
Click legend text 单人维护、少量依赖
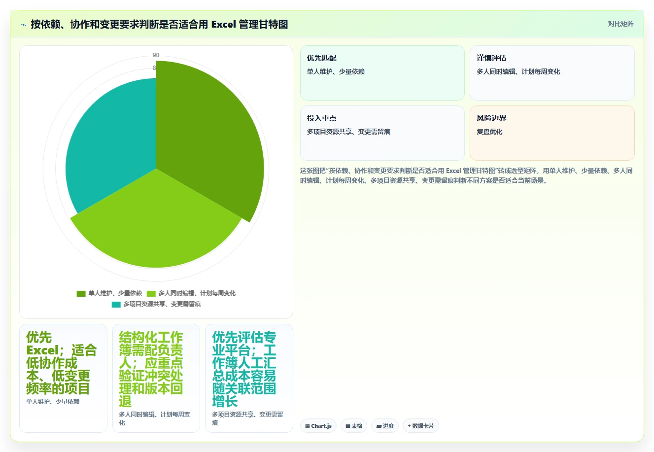[x=115, y=293]
